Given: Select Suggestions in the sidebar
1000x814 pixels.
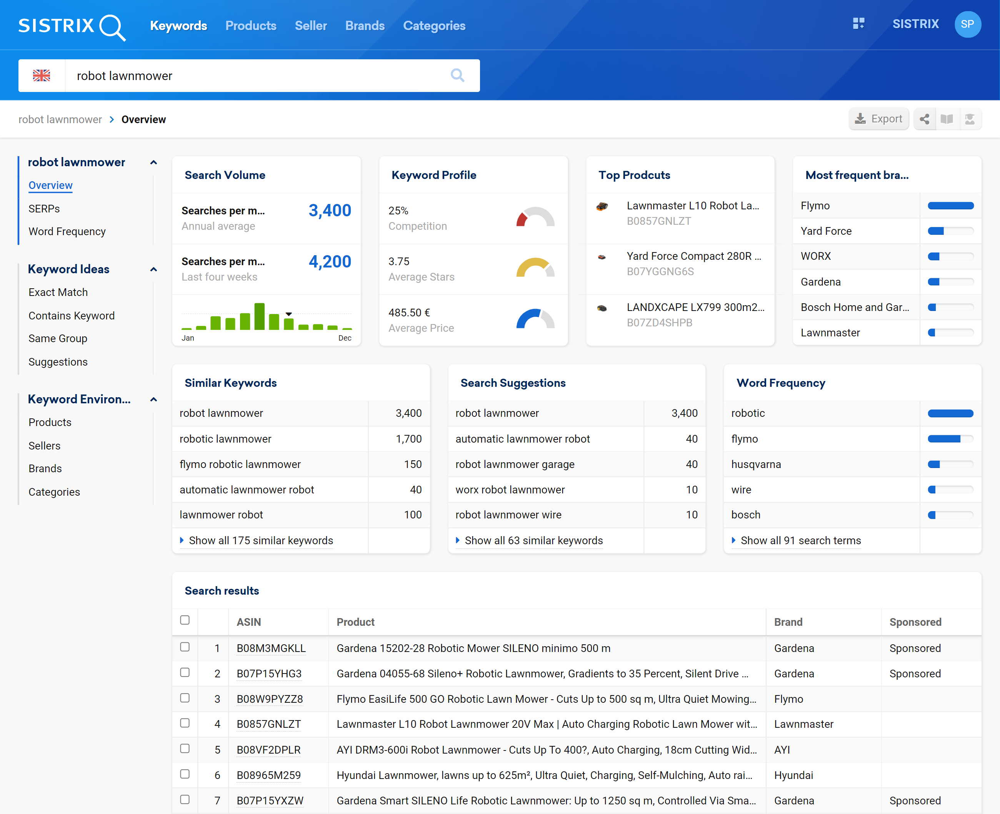Looking at the screenshot, I should [58, 362].
